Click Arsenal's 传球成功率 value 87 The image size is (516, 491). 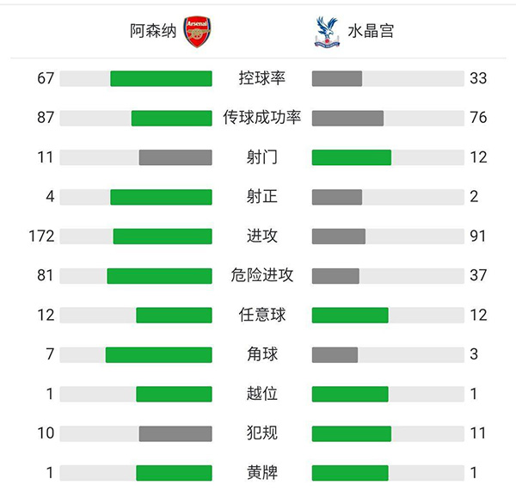(x=46, y=118)
